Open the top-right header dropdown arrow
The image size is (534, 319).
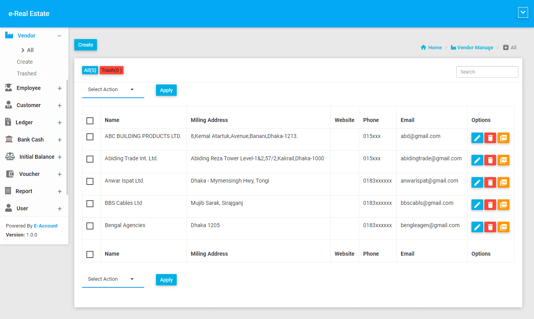[x=523, y=13]
